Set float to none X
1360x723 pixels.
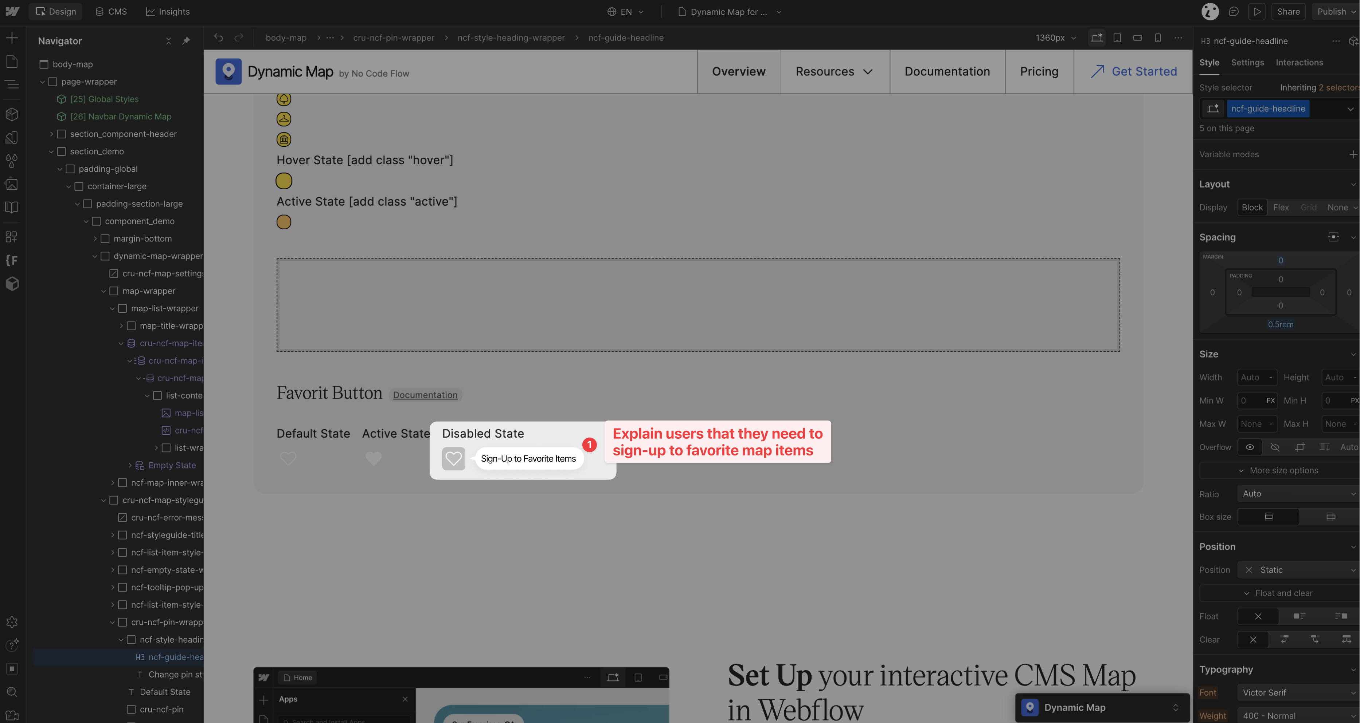pyautogui.click(x=1258, y=616)
